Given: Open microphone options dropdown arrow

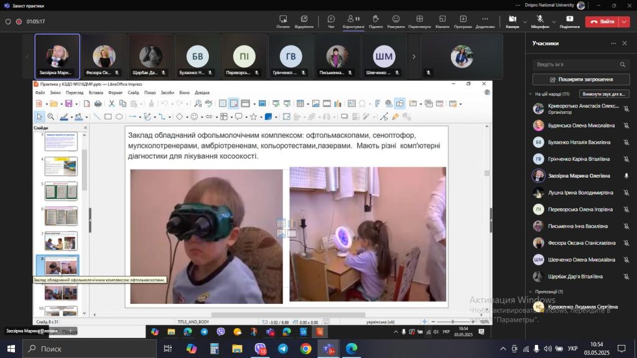Looking at the screenshot, I should (554, 22).
